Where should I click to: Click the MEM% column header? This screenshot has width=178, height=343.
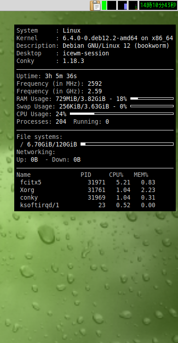[141, 175]
